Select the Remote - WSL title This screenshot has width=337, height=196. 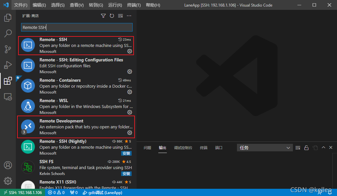pos(54,100)
